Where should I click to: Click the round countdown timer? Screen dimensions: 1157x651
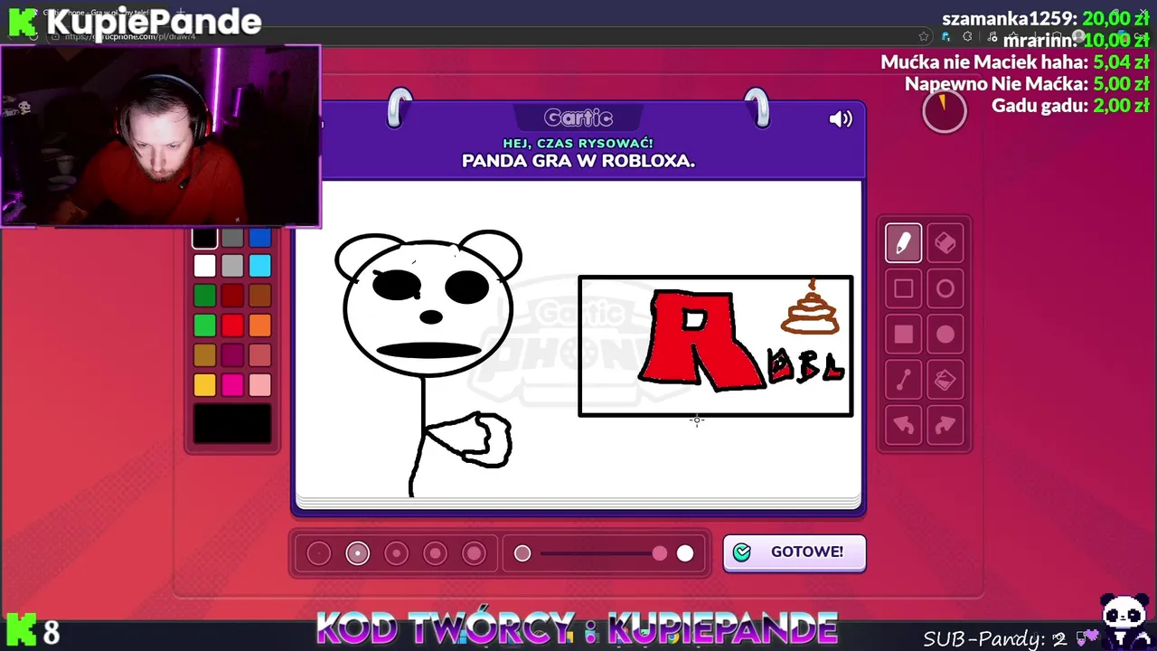945,110
